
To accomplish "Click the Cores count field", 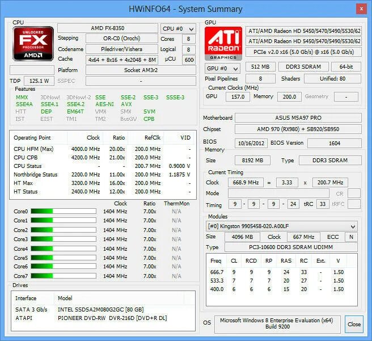I will click(x=189, y=39).
